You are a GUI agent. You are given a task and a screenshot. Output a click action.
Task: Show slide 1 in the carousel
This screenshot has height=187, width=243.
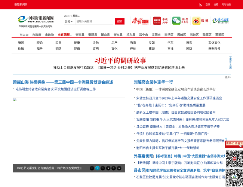pos(92,168)
